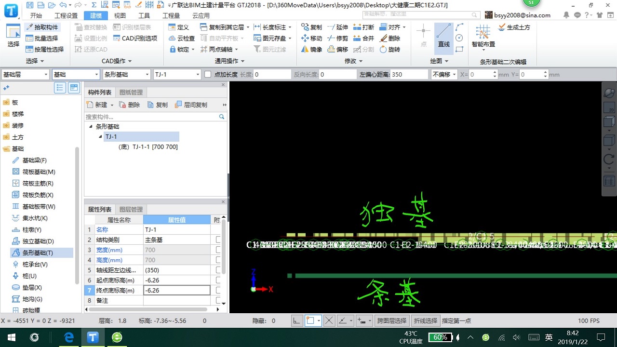Collapse the TJ-1 tree node

[x=100, y=137]
